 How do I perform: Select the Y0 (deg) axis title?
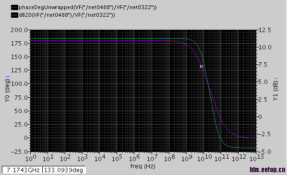pos(7,90)
